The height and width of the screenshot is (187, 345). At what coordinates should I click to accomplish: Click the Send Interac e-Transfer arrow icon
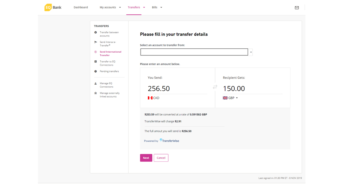96,42
